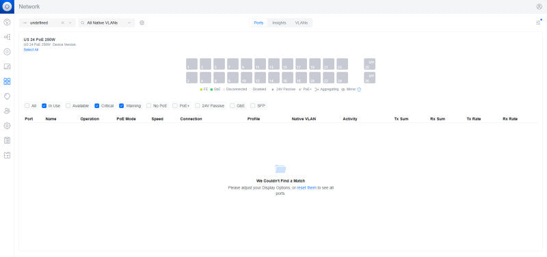Screen dimensions: 547x257
Task: Sort by the Rx Rate column header
Action: [510, 119]
